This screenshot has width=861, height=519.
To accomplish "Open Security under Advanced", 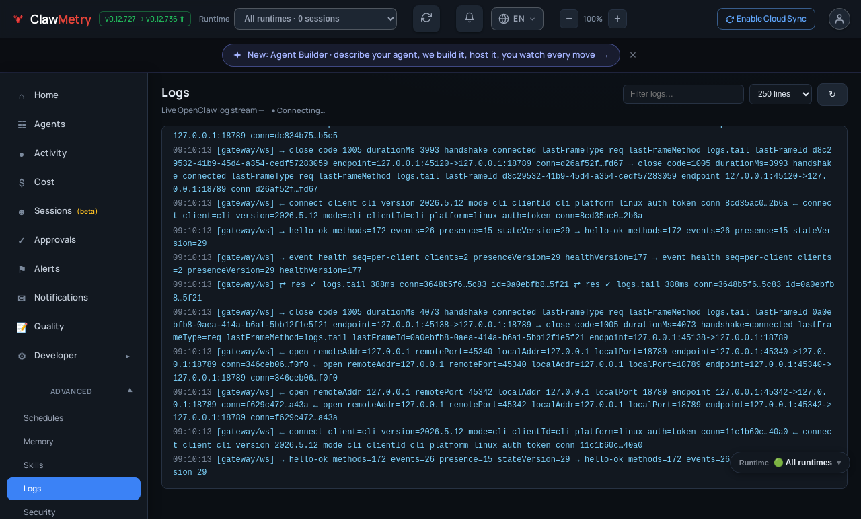I will click(73, 512).
